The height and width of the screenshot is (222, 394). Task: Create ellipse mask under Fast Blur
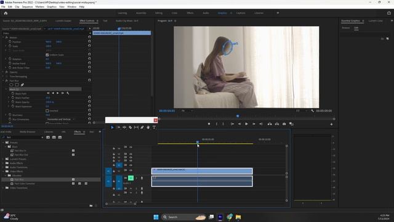11,85
